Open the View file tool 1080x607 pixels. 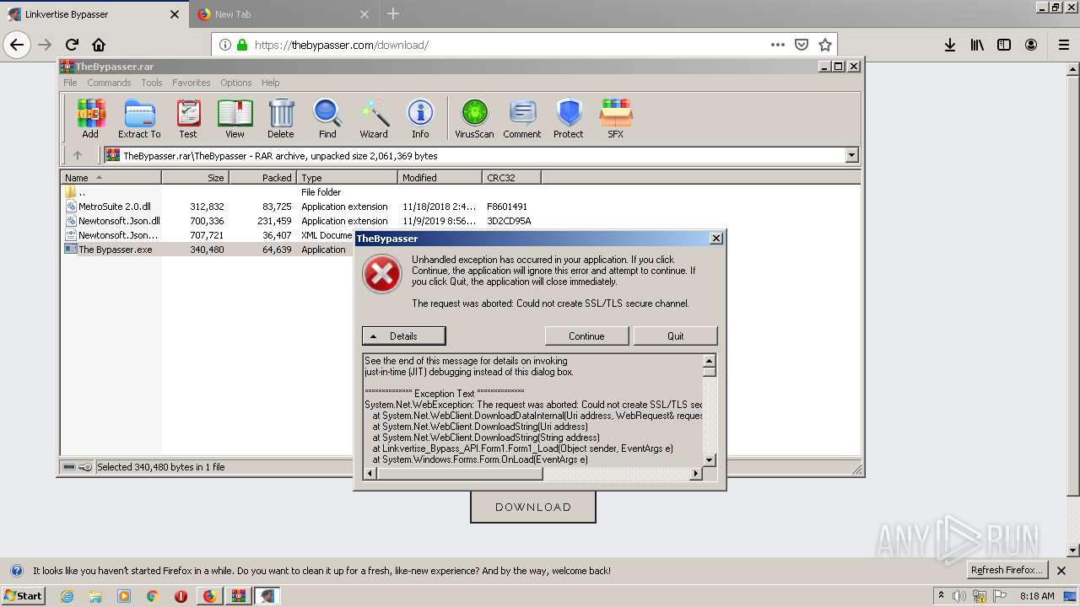point(235,118)
